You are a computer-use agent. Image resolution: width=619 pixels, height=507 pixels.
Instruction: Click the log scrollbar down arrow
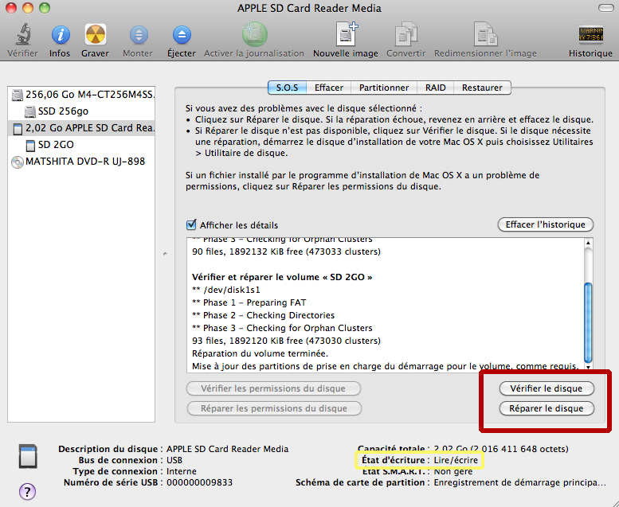tap(589, 368)
